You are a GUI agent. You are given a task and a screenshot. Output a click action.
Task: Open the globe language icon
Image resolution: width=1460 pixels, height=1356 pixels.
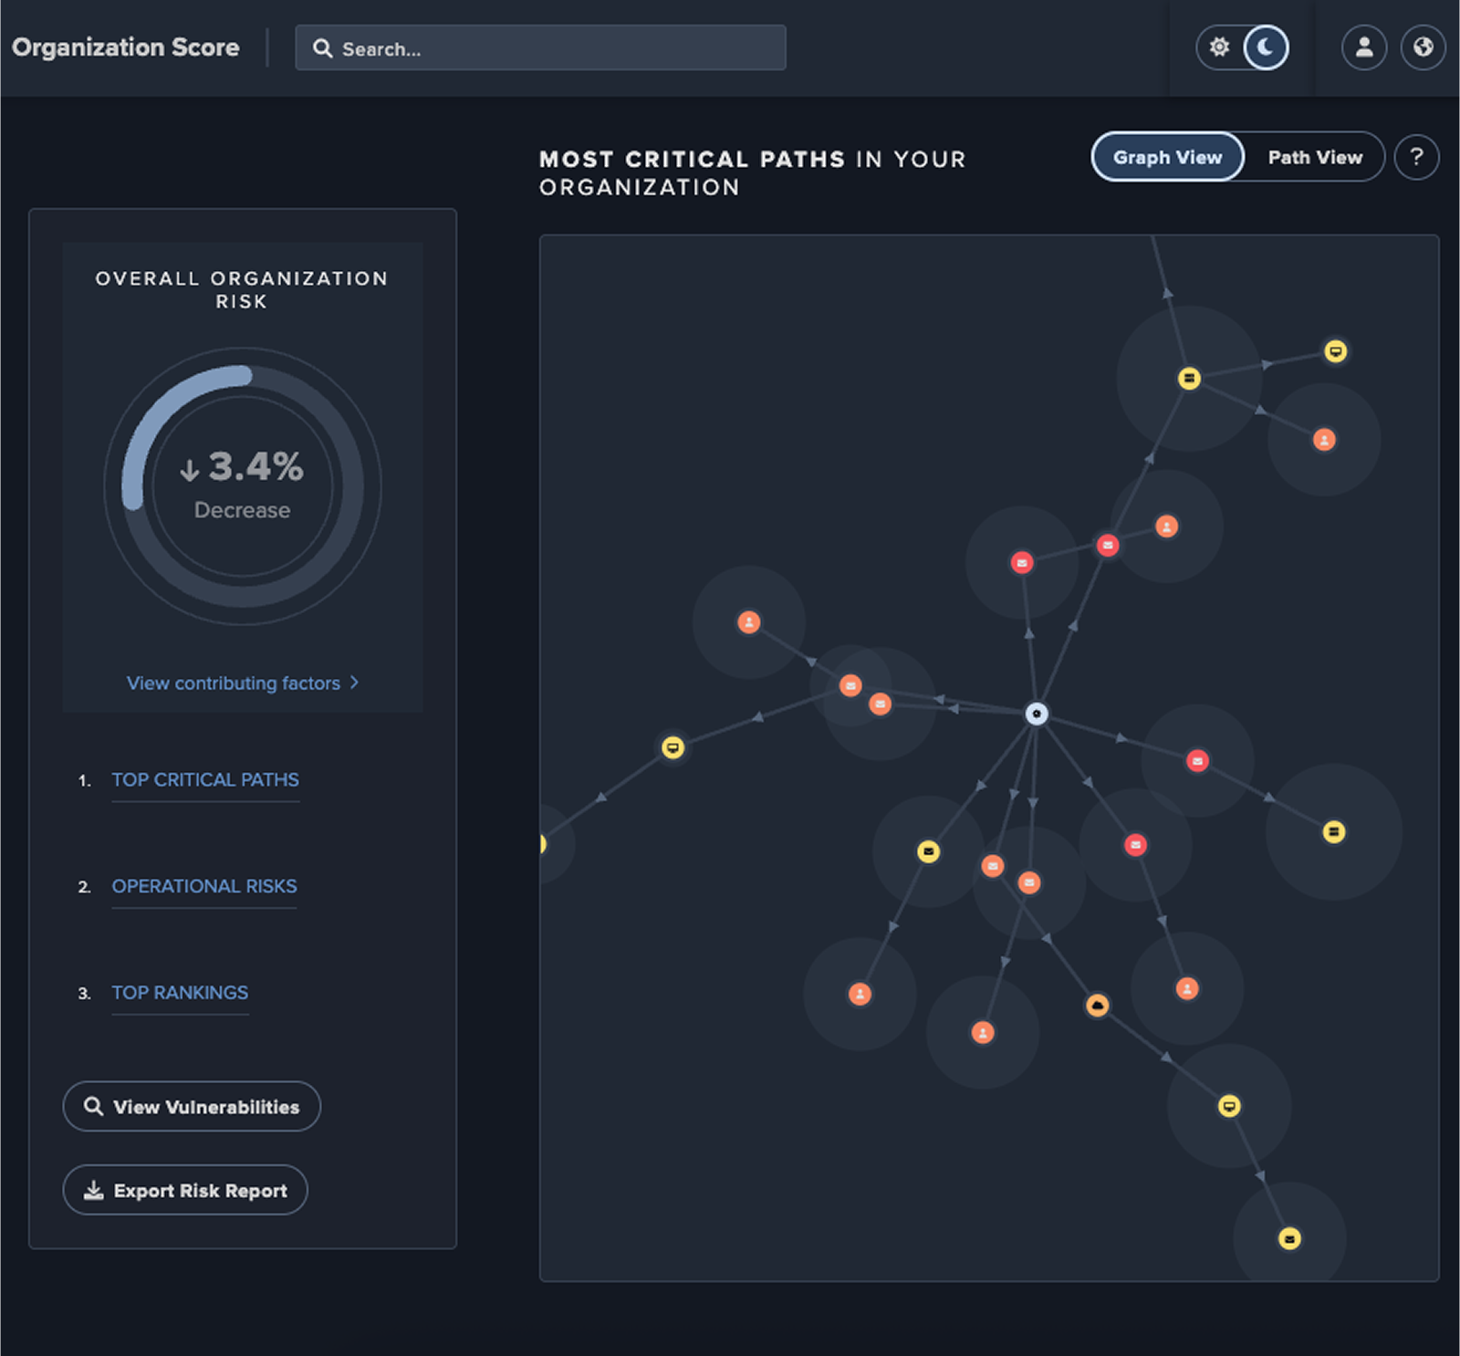point(1423,47)
